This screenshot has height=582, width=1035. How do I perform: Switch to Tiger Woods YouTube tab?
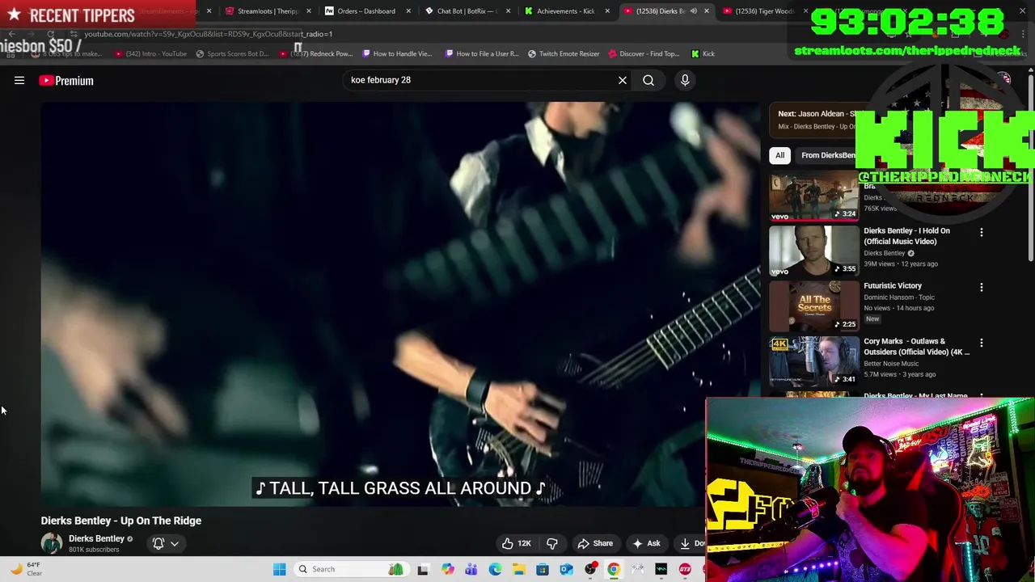[764, 11]
